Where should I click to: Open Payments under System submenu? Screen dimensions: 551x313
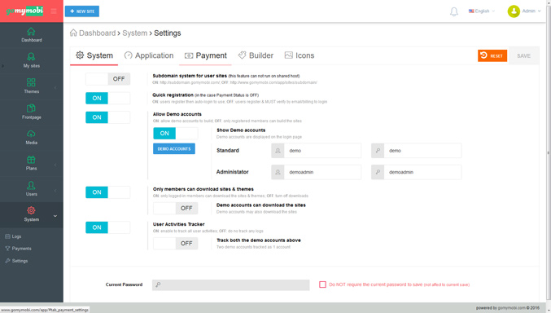(x=18, y=249)
